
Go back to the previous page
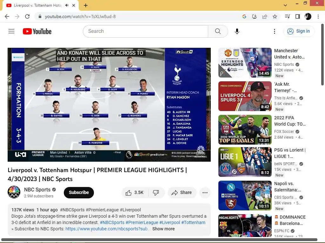(7, 16)
